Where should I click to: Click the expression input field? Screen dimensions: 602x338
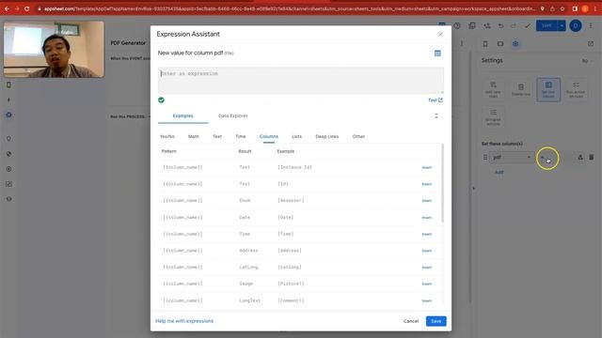[301, 81]
